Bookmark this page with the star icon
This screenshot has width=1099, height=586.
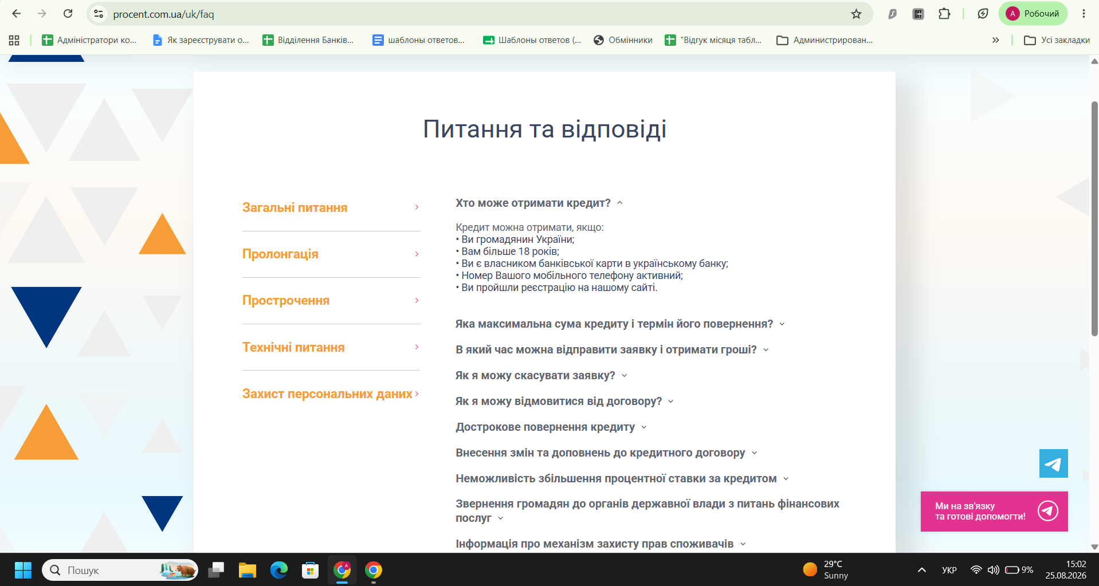pyautogui.click(x=856, y=14)
